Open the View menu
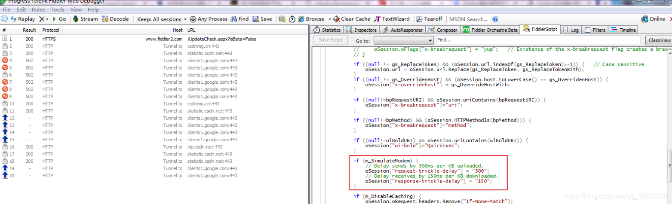The image size is (672, 204). [x=76, y=9]
